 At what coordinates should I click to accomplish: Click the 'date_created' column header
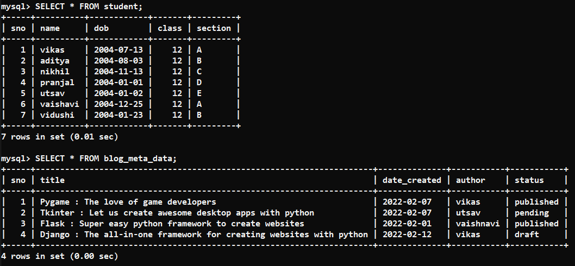412,180
